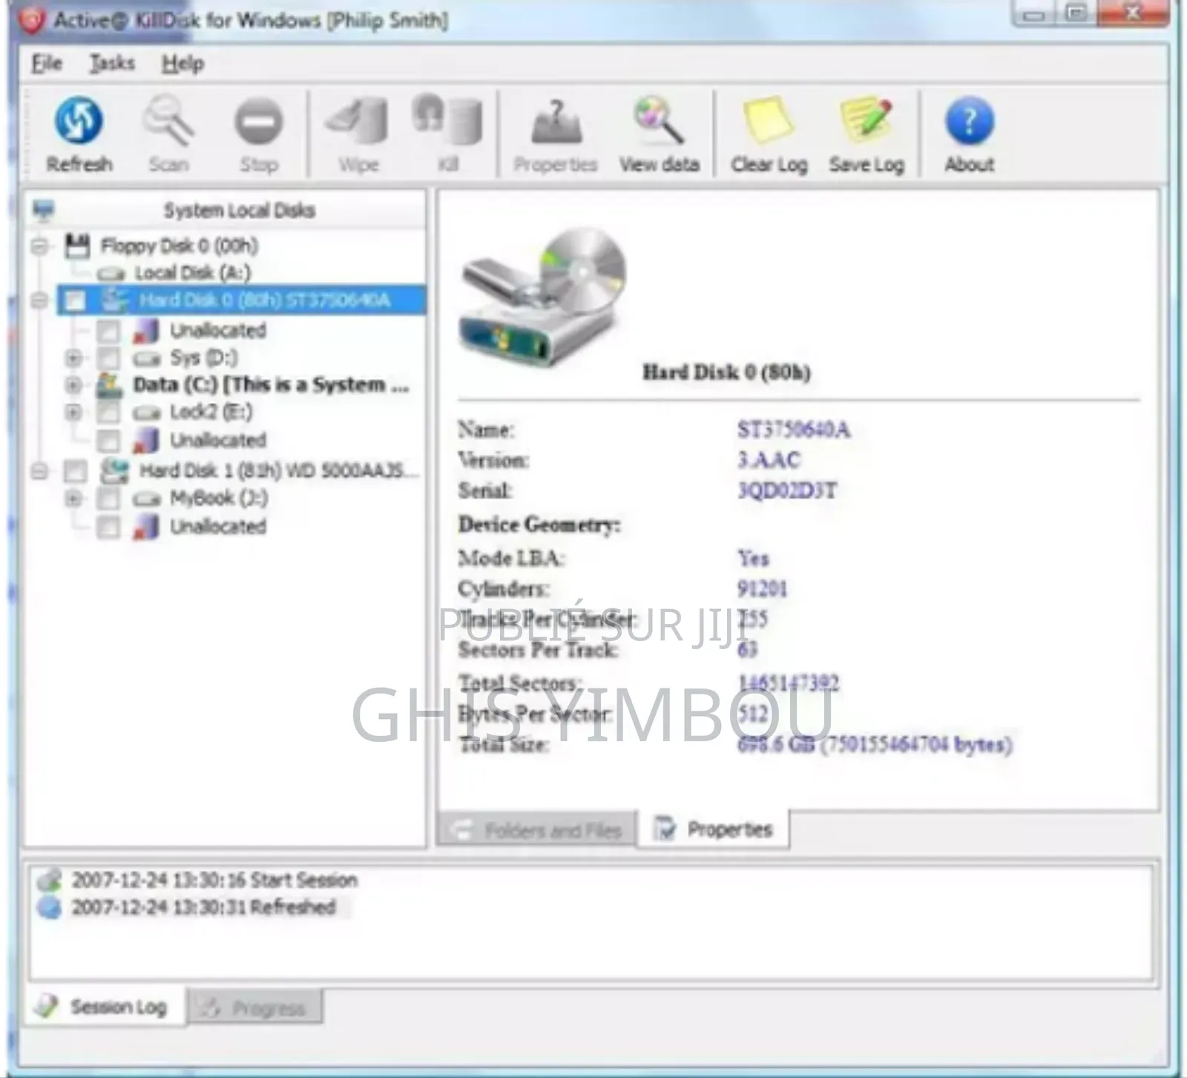Expand the Lock2 (E:) node
Image resolution: width=1187 pixels, height=1078 pixels.
[72, 413]
